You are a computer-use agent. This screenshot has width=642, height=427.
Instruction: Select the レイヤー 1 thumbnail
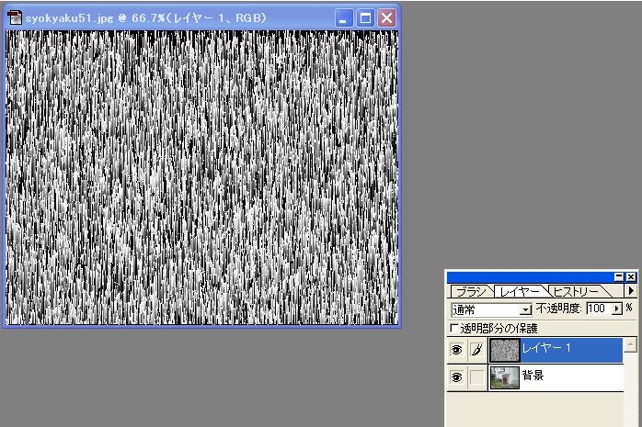(504, 350)
